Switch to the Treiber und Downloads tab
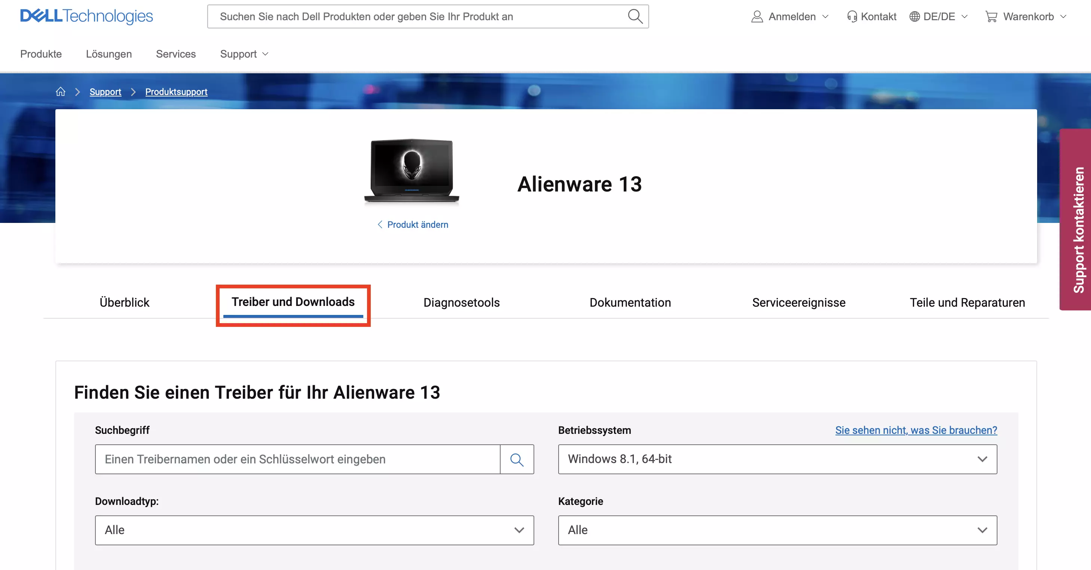This screenshot has width=1091, height=570. (x=293, y=302)
